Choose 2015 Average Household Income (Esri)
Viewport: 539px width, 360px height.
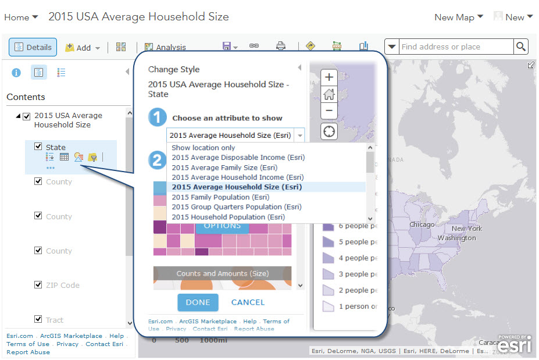coord(238,177)
